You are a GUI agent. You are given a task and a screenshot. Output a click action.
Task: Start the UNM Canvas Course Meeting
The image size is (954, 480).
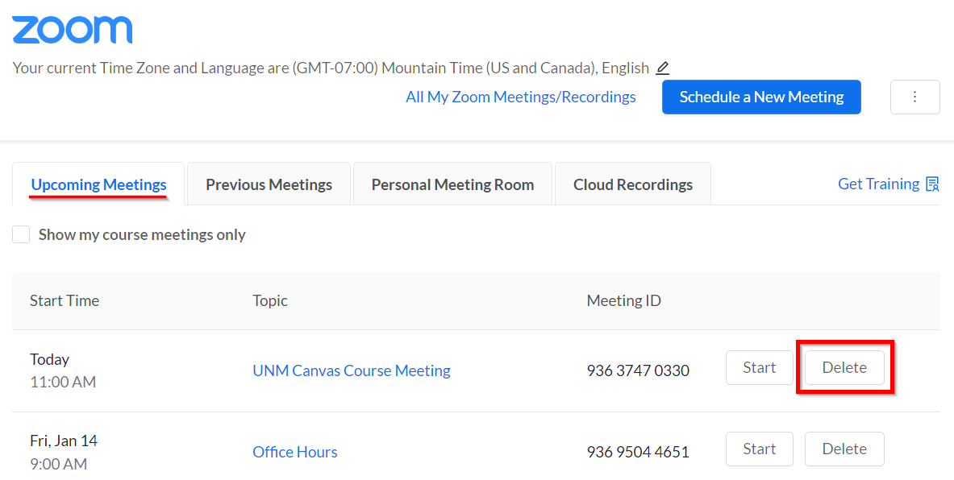point(759,368)
